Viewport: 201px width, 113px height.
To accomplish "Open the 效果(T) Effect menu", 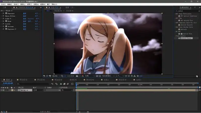I will pyautogui.click(x=29, y=4).
